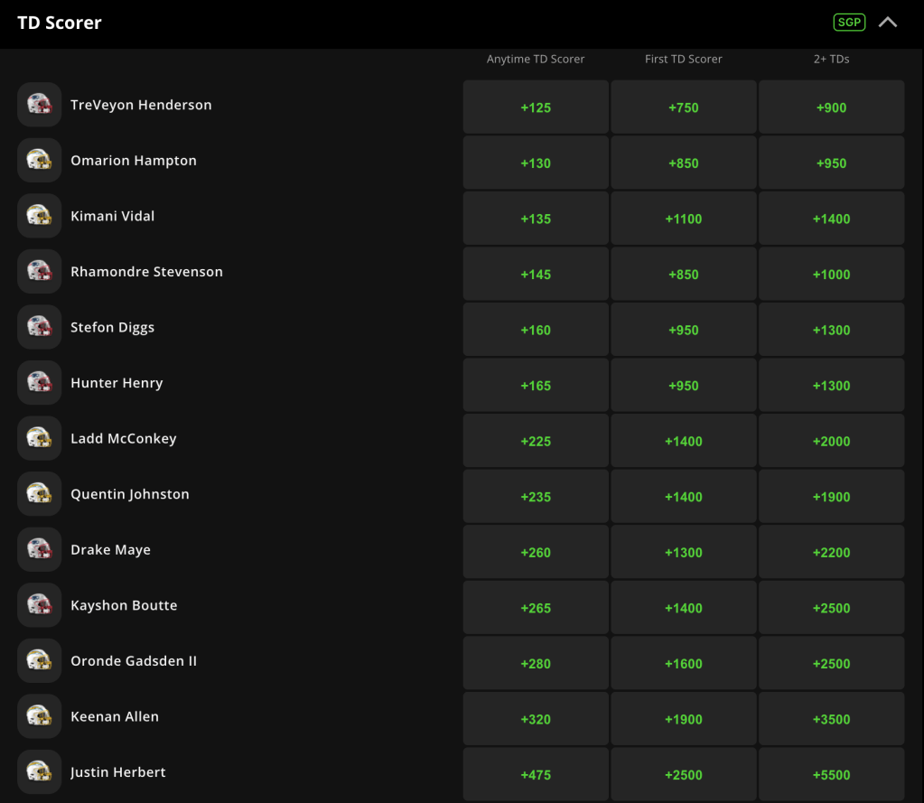The height and width of the screenshot is (803, 924).
Task: Click Drake Maye's helmet icon
Action: (40, 550)
